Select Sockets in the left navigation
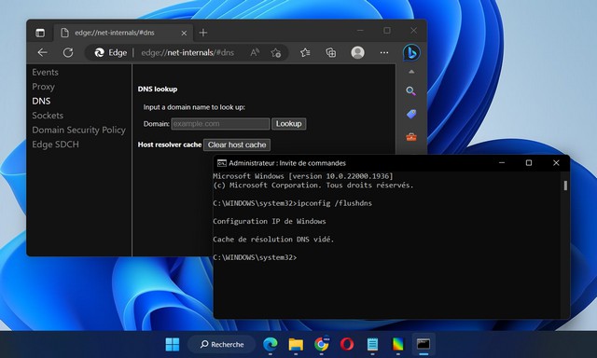The width and height of the screenshot is (597, 358). tap(48, 116)
